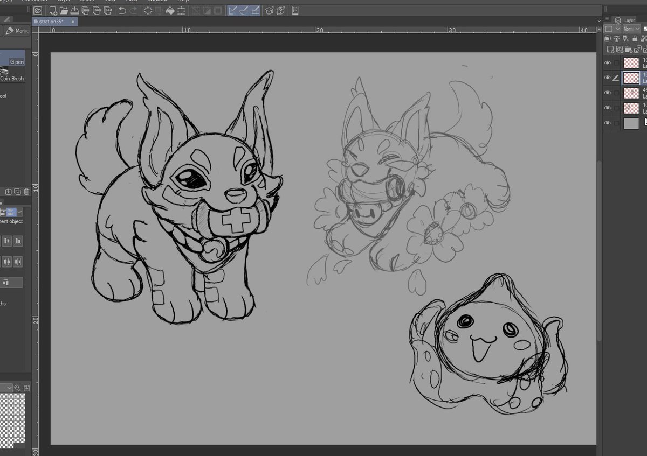Toggle clip to layer below

pos(608,39)
